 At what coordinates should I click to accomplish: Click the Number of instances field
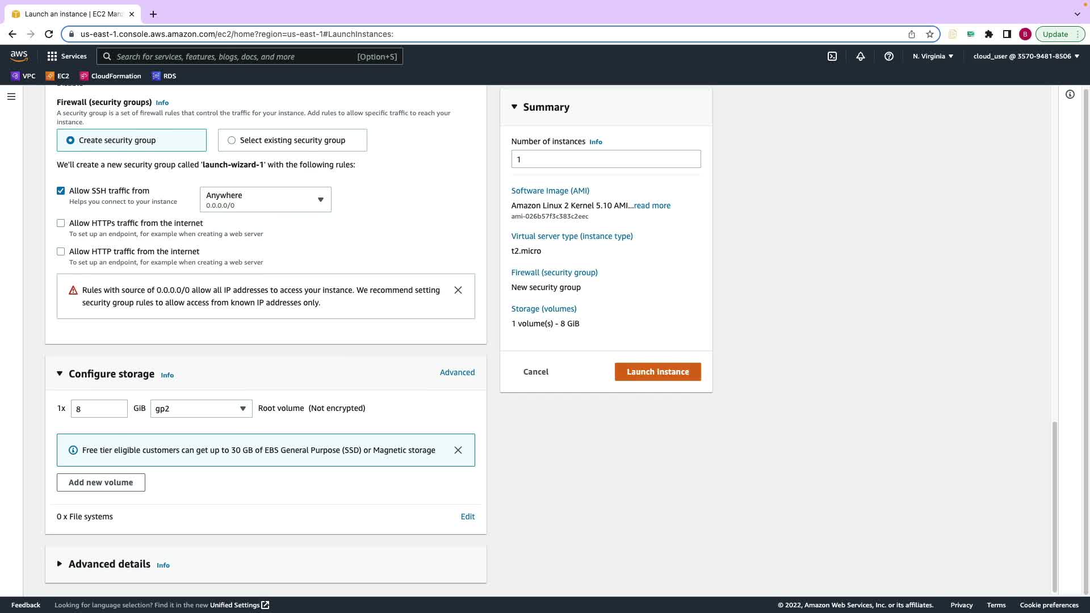(x=606, y=159)
